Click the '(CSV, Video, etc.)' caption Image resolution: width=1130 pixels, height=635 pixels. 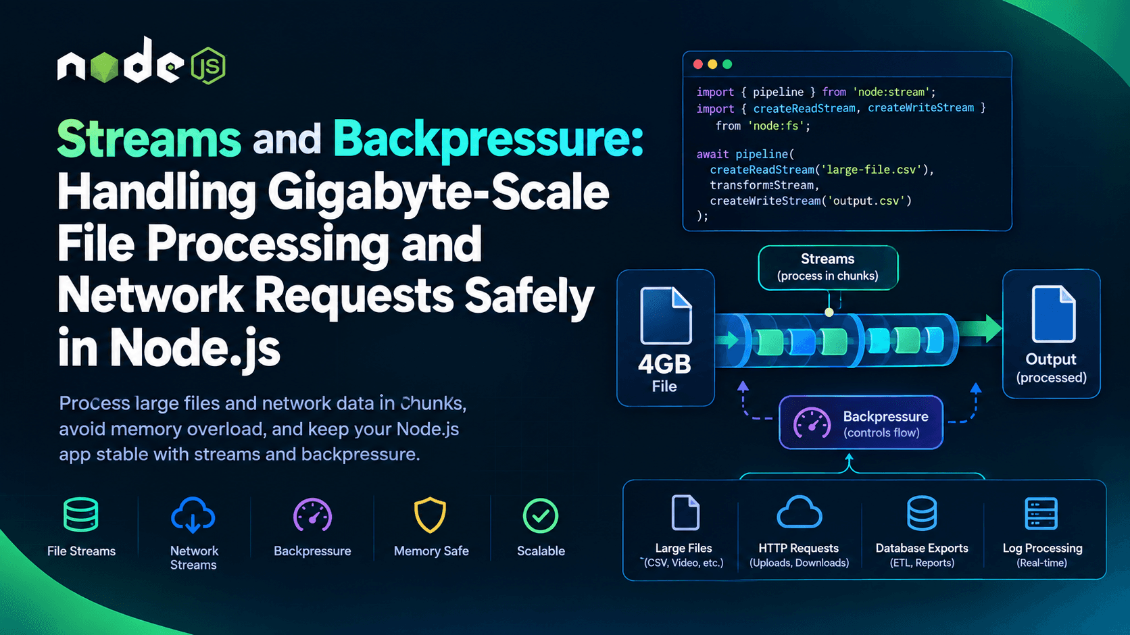(x=683, y=563)
